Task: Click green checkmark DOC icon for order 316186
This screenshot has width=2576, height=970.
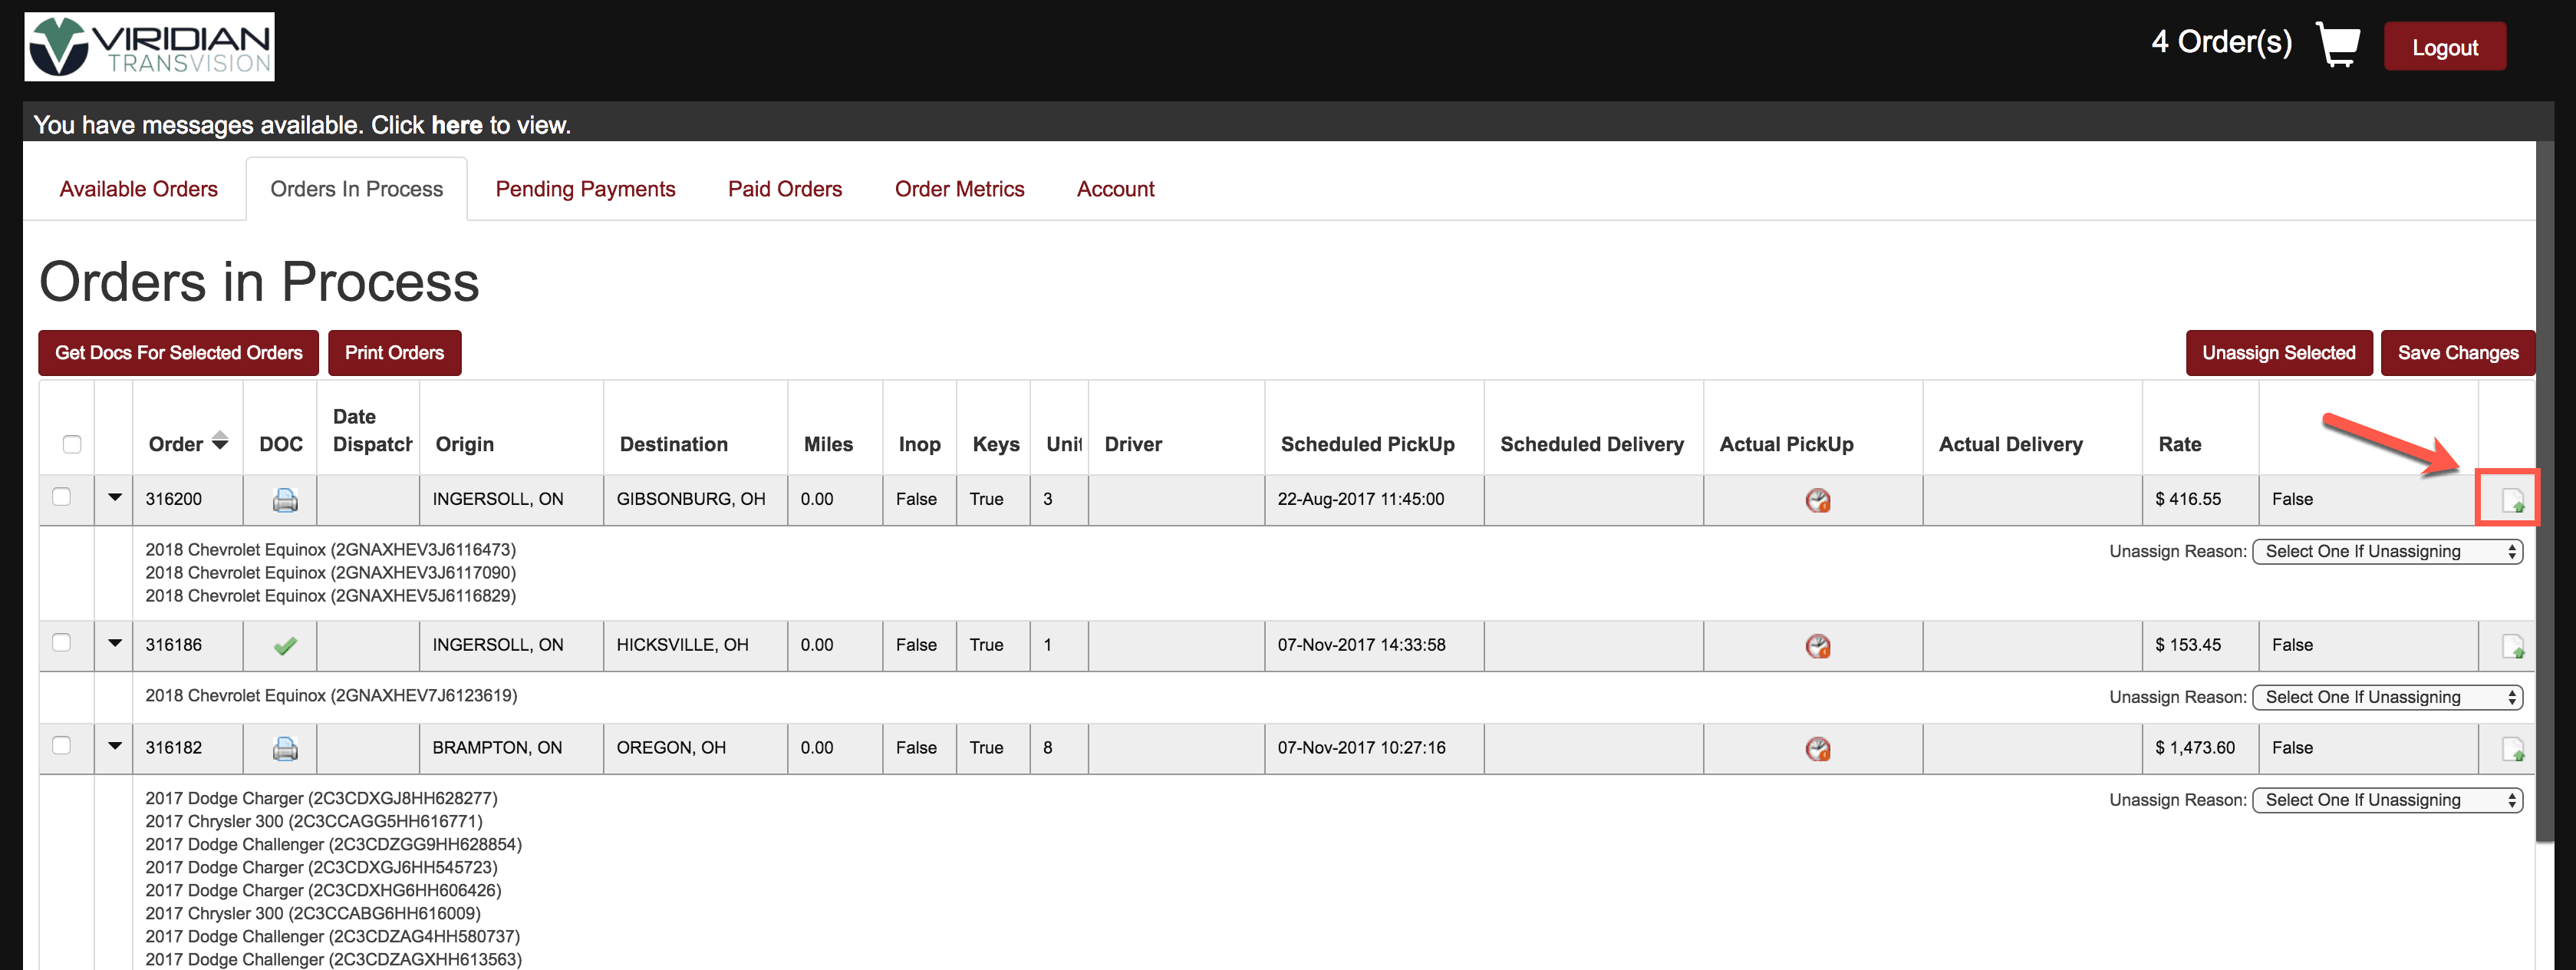Action: click(x=285, y=646)
